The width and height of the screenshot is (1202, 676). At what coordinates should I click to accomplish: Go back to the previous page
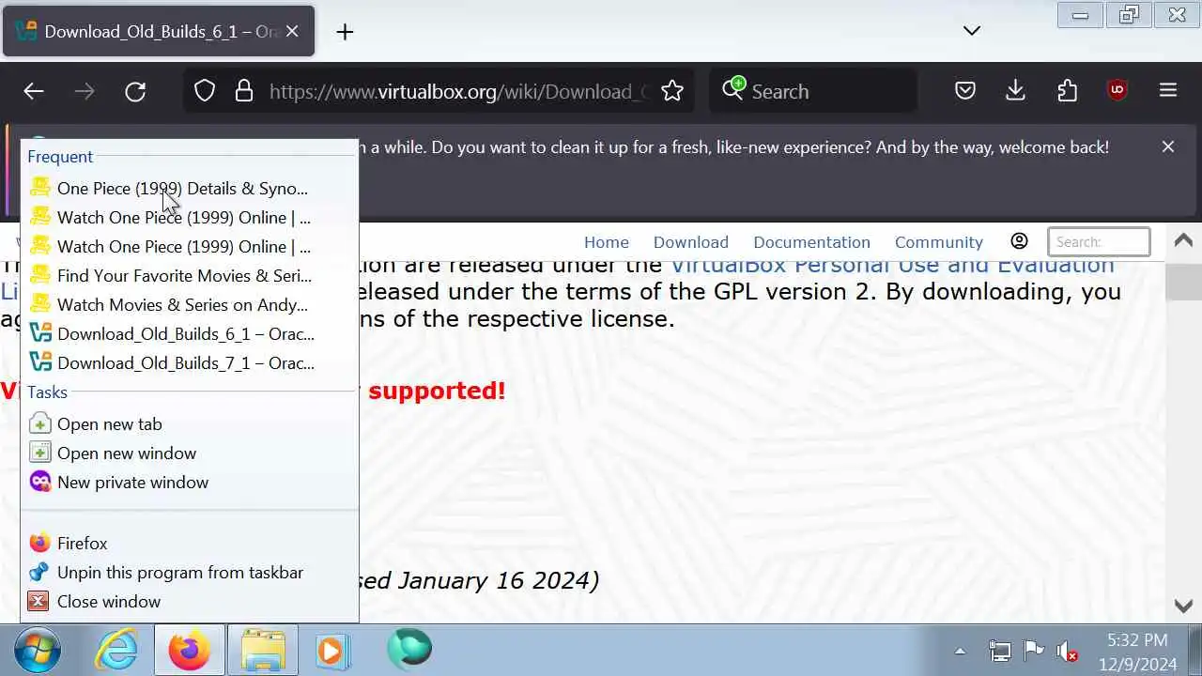point(34,91)
